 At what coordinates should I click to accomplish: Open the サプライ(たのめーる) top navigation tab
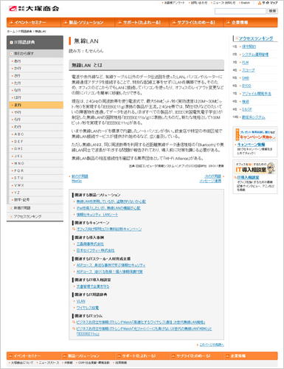click(196, 22)
